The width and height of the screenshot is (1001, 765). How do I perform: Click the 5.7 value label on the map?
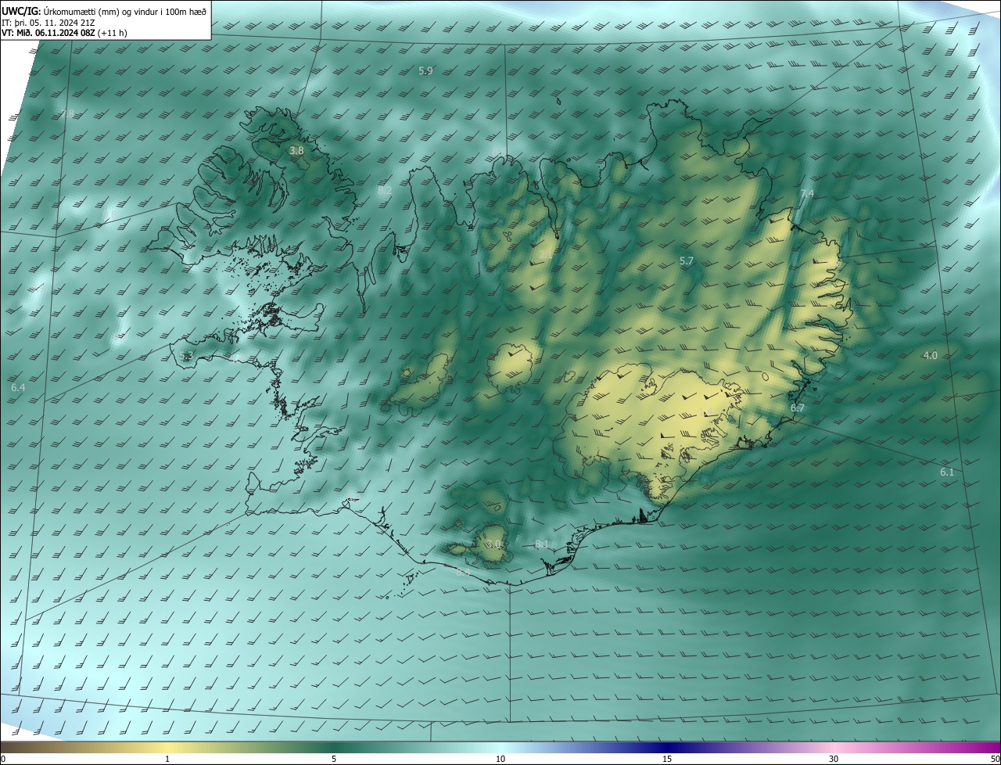click(x=687, y=261)
